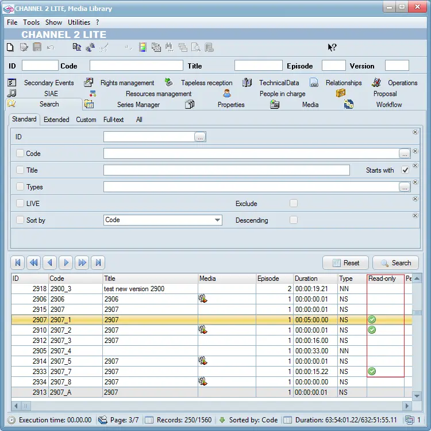This screenshot has width=431, height=431.
Task: Click the New document toolbar icon
Action: pos(10,47)
